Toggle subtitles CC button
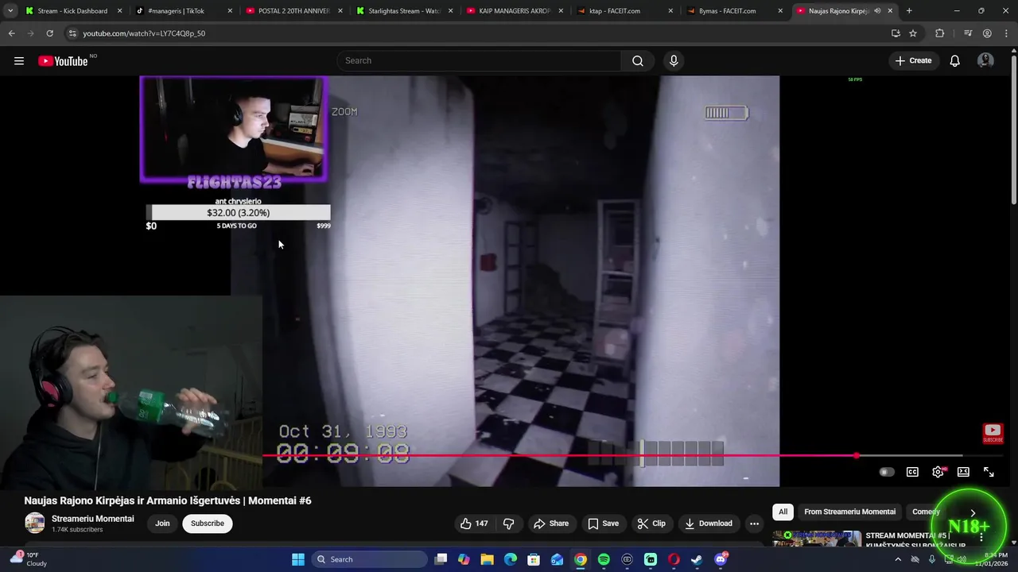This screenshot has width=1018, height=572. pos(913,472)
